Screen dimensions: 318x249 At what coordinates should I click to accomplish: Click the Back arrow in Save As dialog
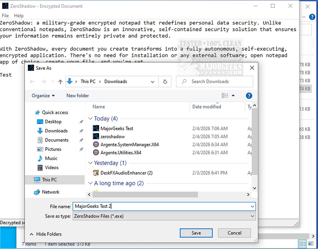coord(32,82)
